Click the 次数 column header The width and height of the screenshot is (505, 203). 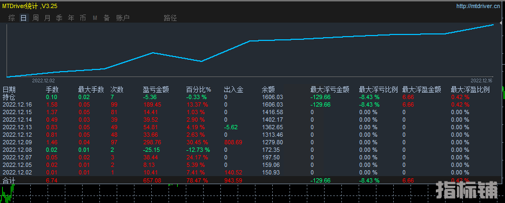117,89
